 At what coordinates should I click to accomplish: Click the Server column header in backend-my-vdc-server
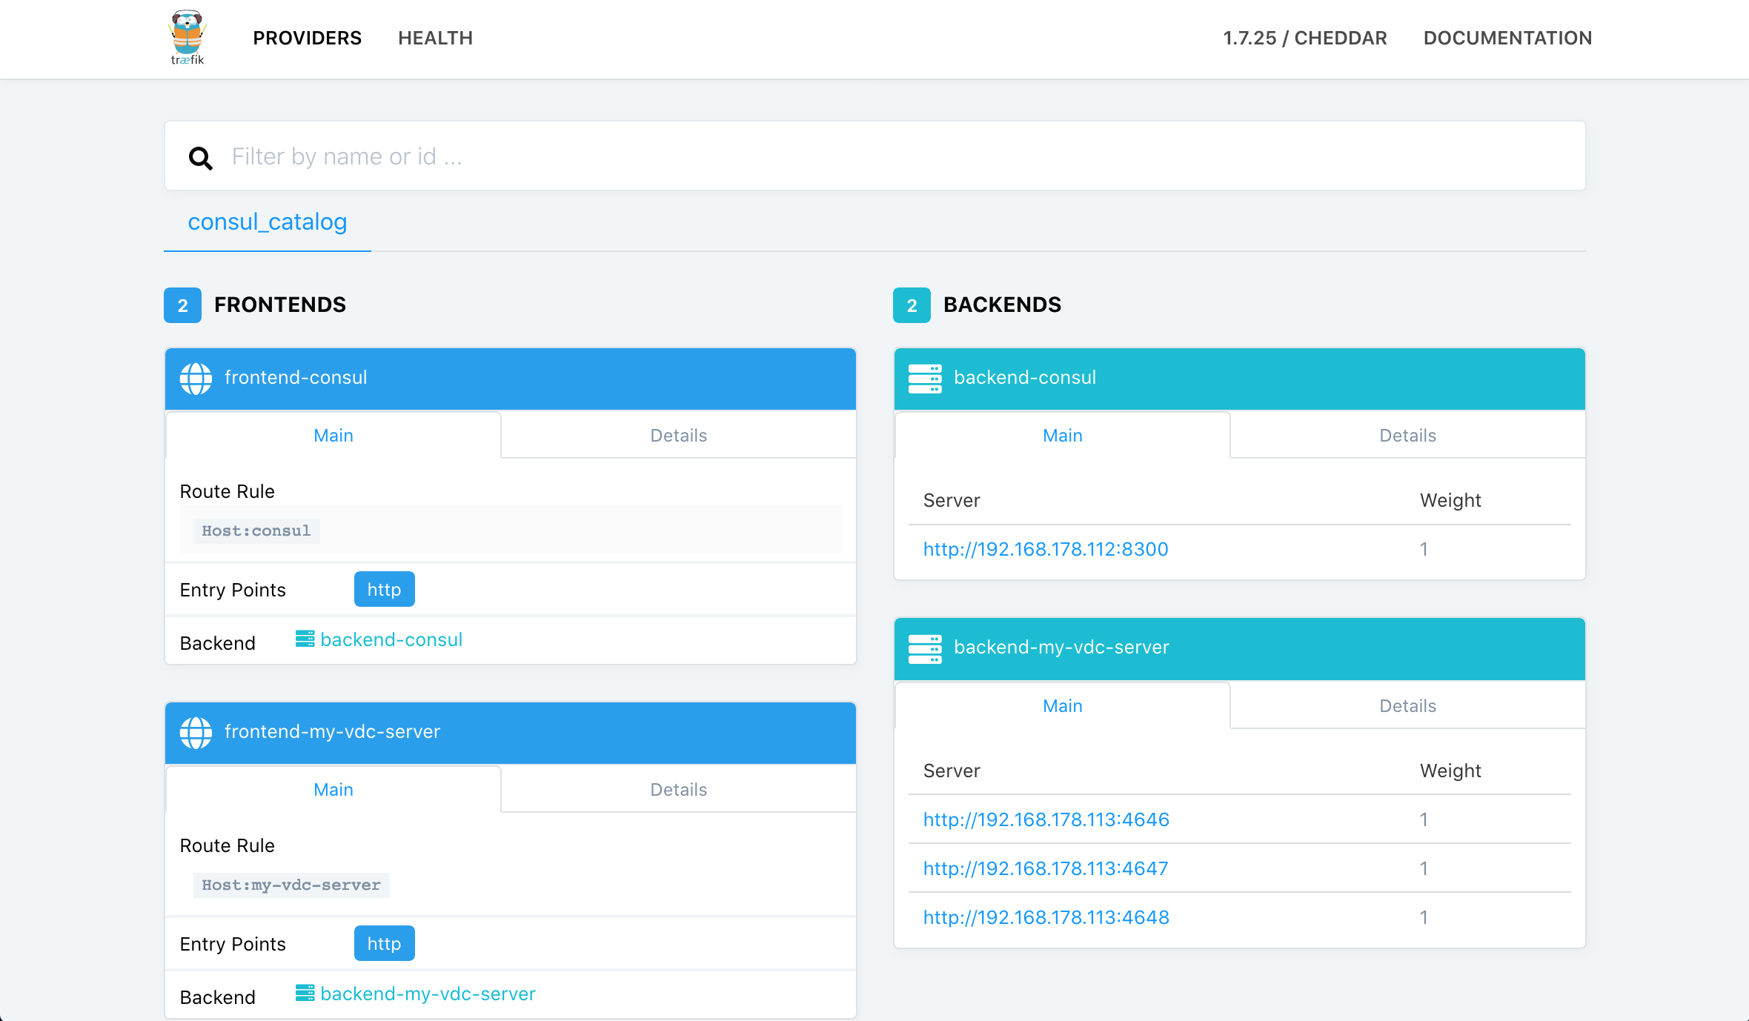point(952,771)
